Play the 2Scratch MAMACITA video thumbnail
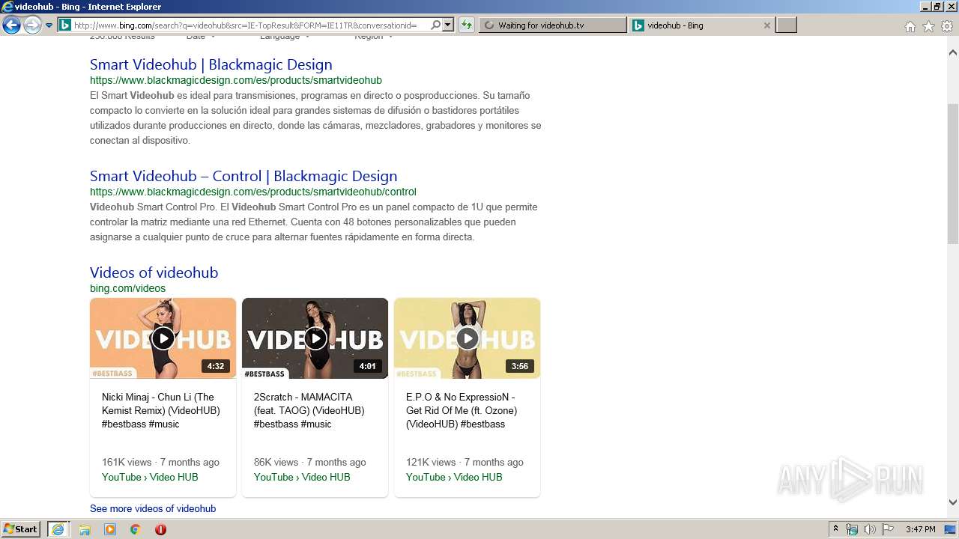959x539 pixels. (x=315, y=338)
